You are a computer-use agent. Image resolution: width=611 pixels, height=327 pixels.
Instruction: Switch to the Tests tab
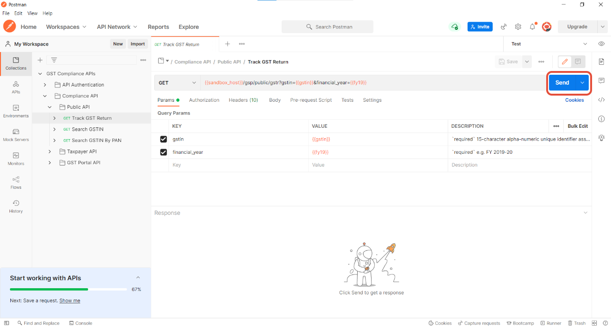click(x=347, y=100)
